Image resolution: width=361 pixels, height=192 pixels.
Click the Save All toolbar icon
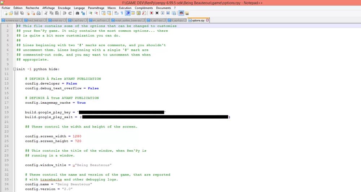click(22, 13)
